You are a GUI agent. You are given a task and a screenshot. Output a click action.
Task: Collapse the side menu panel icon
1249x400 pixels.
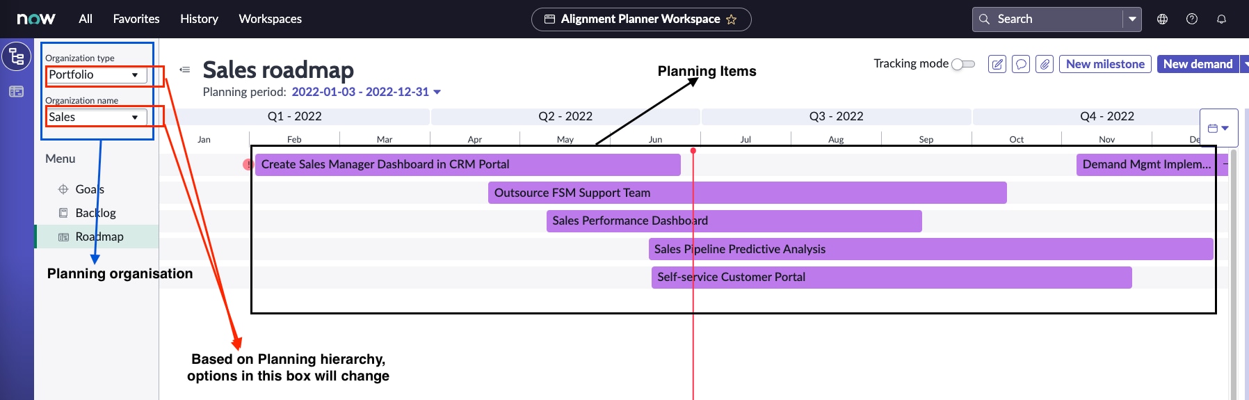click(x=185, y=70)
